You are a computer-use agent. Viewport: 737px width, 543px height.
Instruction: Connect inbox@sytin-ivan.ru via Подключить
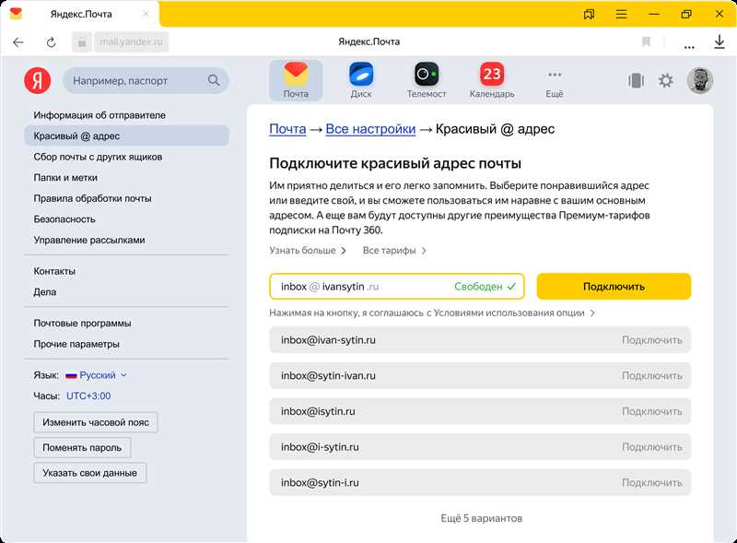point(651,375)
